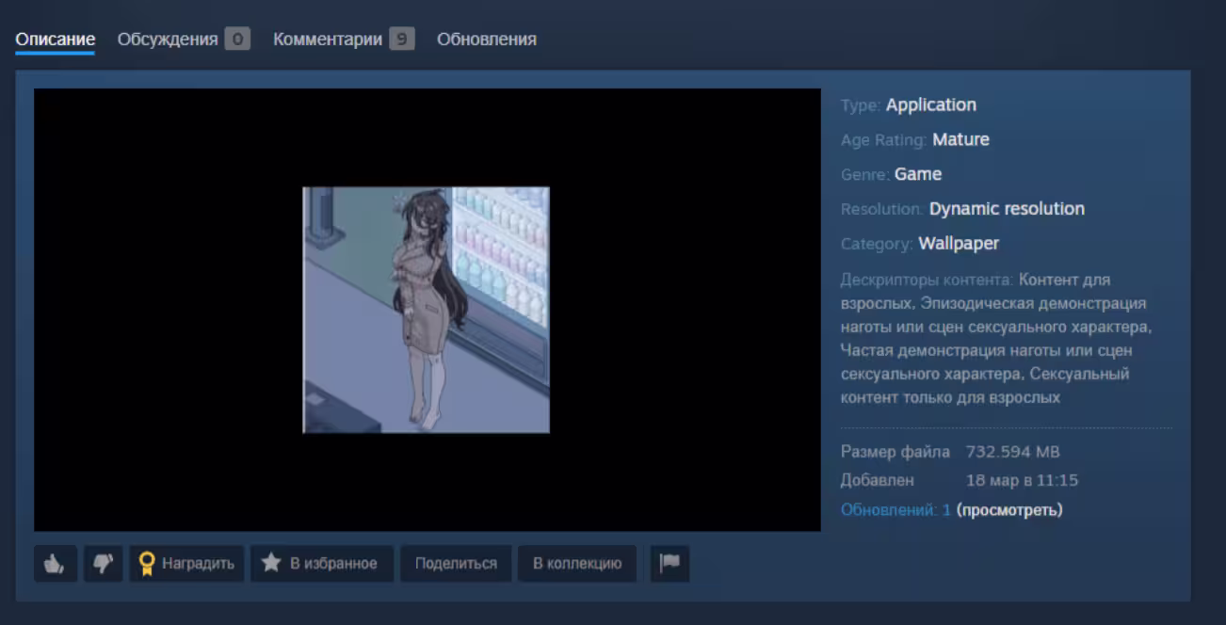This screenshot has height=625, width=1226.
Task: Click the просмотреть updates link
Action: click(x=1009, y=510)
